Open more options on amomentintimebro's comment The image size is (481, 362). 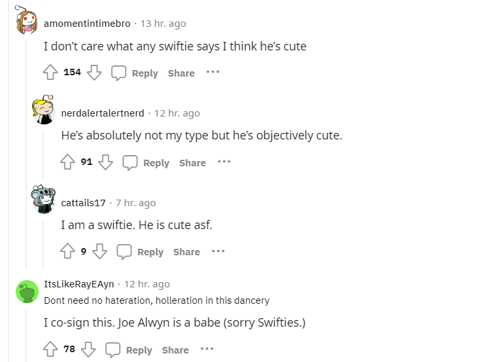click(213, 73)
